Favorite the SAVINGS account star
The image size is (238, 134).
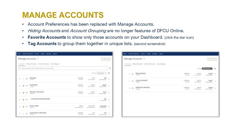[23, 79]
